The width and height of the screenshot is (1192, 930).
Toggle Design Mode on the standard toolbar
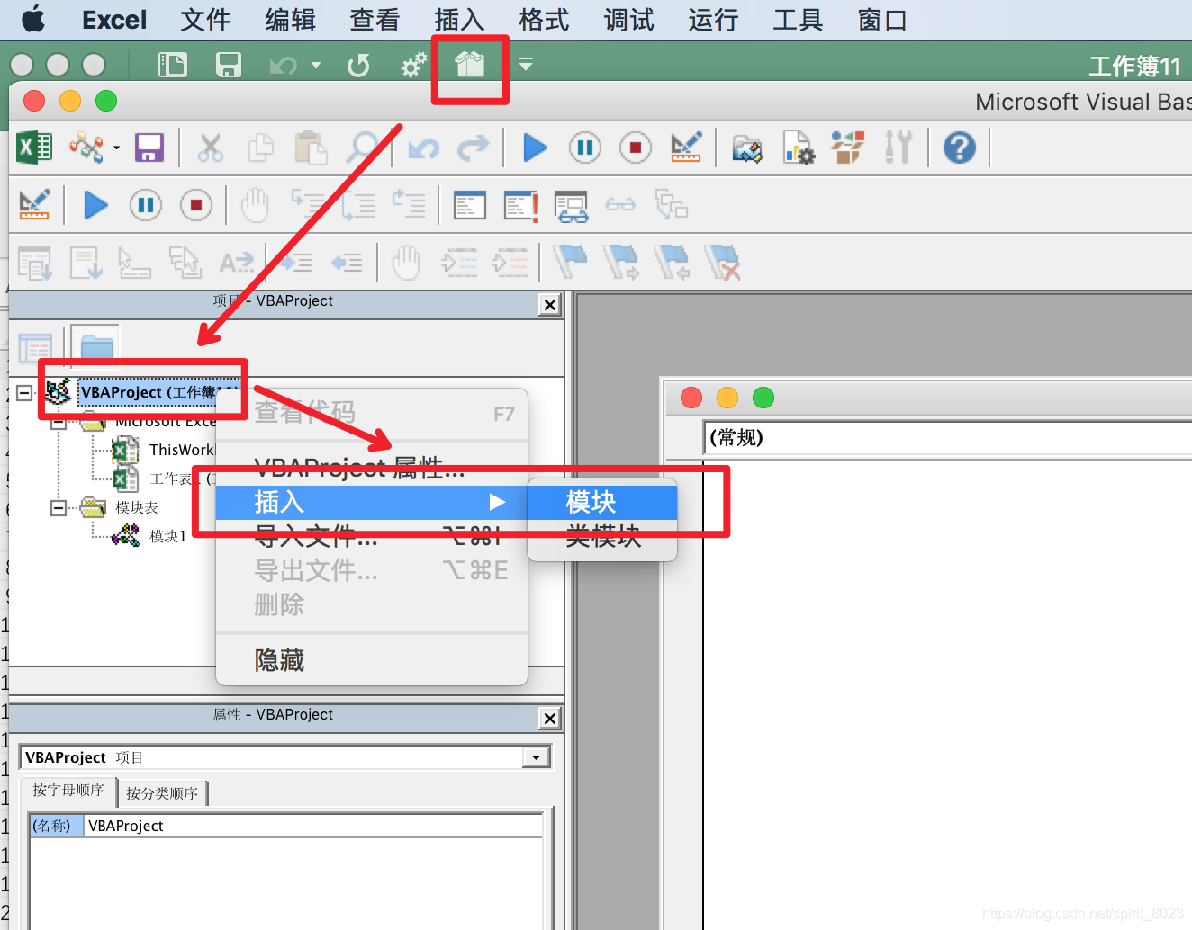(686, 148)
